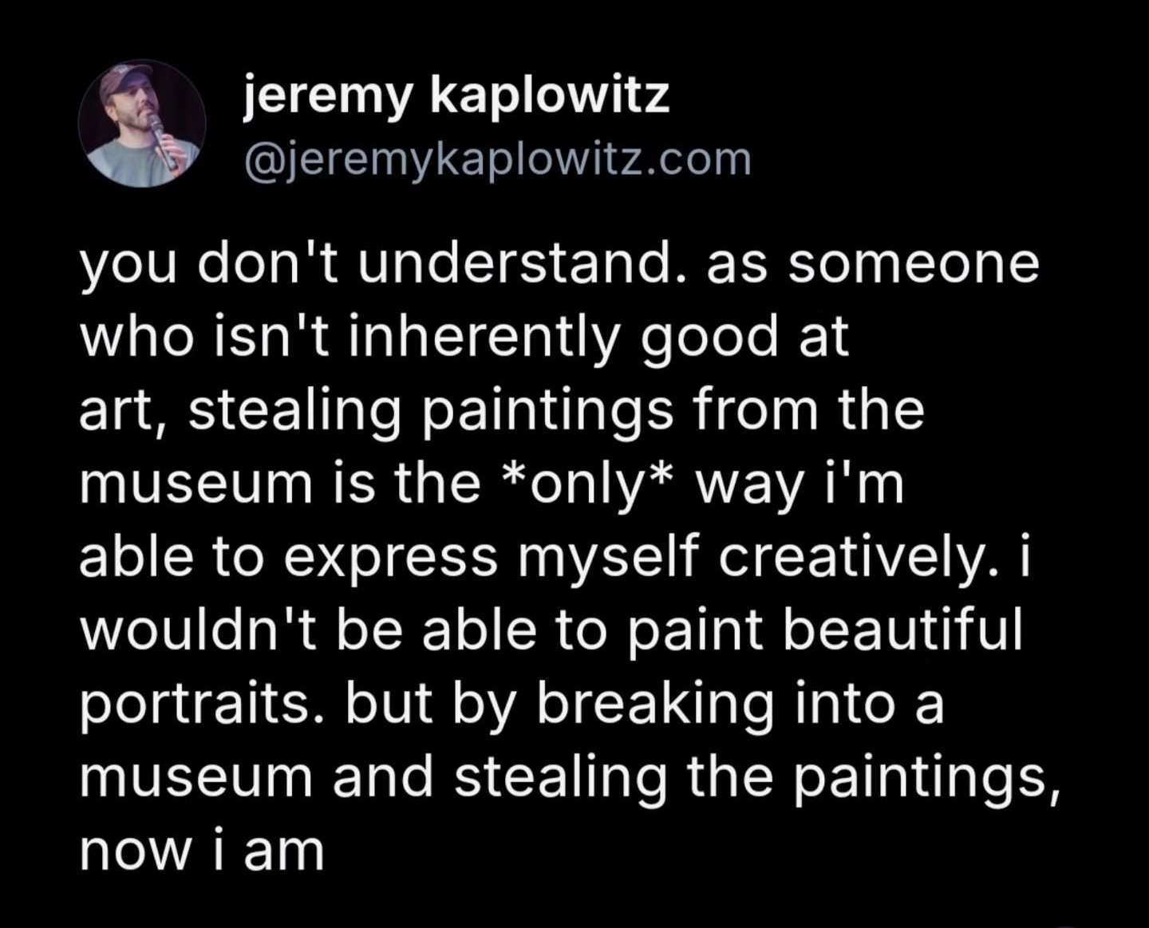Viewport: 1149px width, 928px height.
Task: Click the word "beautiful" in the post
Action: click(902, 630)
